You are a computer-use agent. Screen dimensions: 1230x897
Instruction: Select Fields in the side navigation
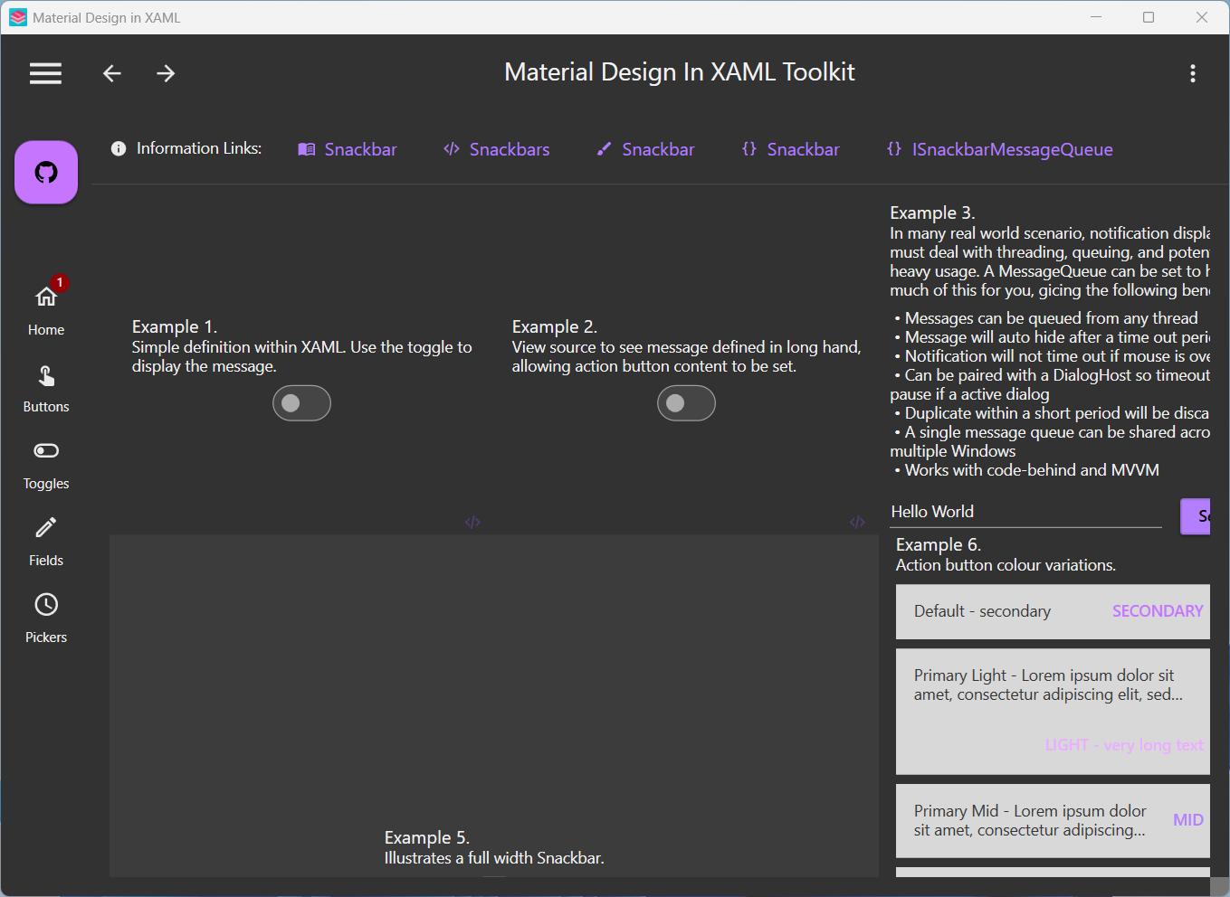point(46,543)
